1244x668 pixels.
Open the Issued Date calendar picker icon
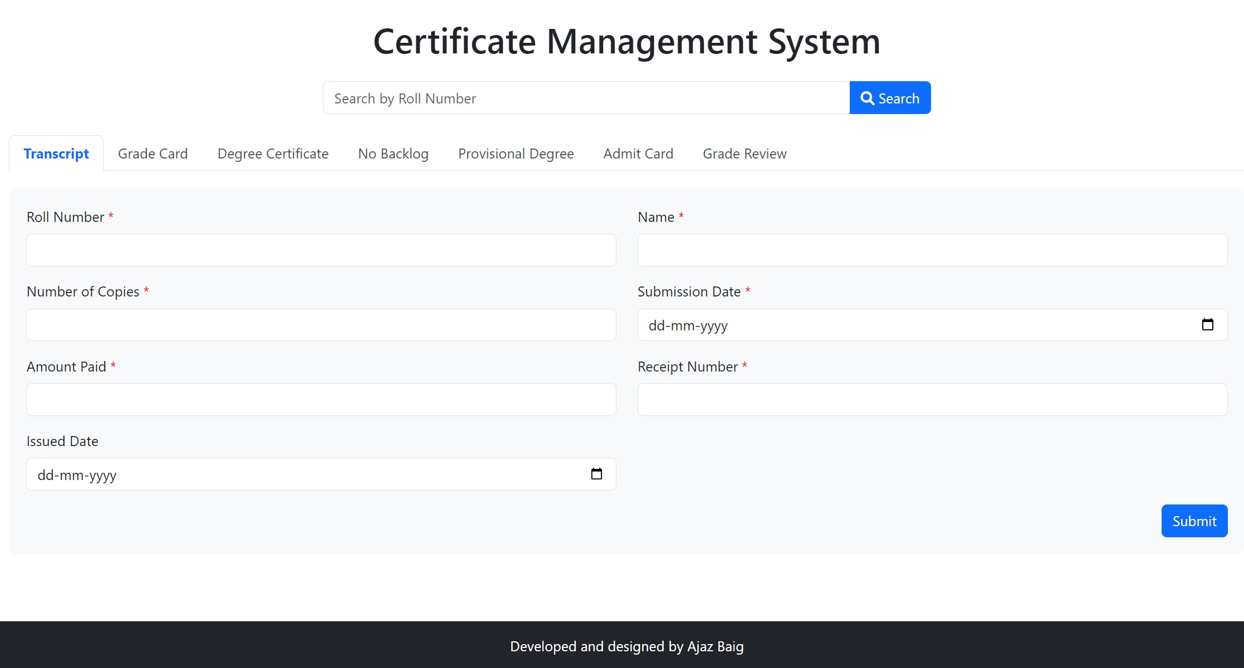[x=596, y=473]
